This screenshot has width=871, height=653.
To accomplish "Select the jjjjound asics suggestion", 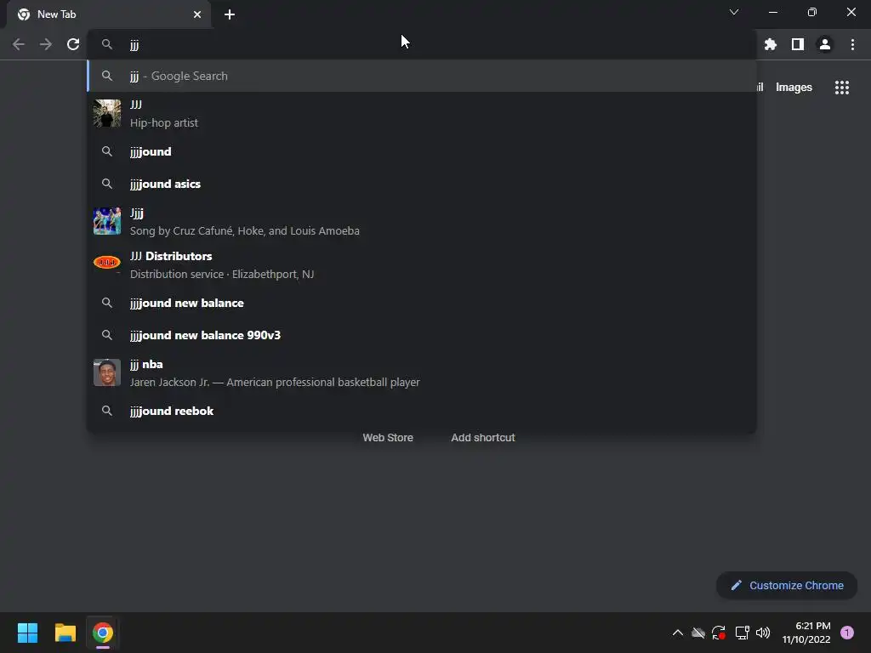I will click(x=422, y=184).
